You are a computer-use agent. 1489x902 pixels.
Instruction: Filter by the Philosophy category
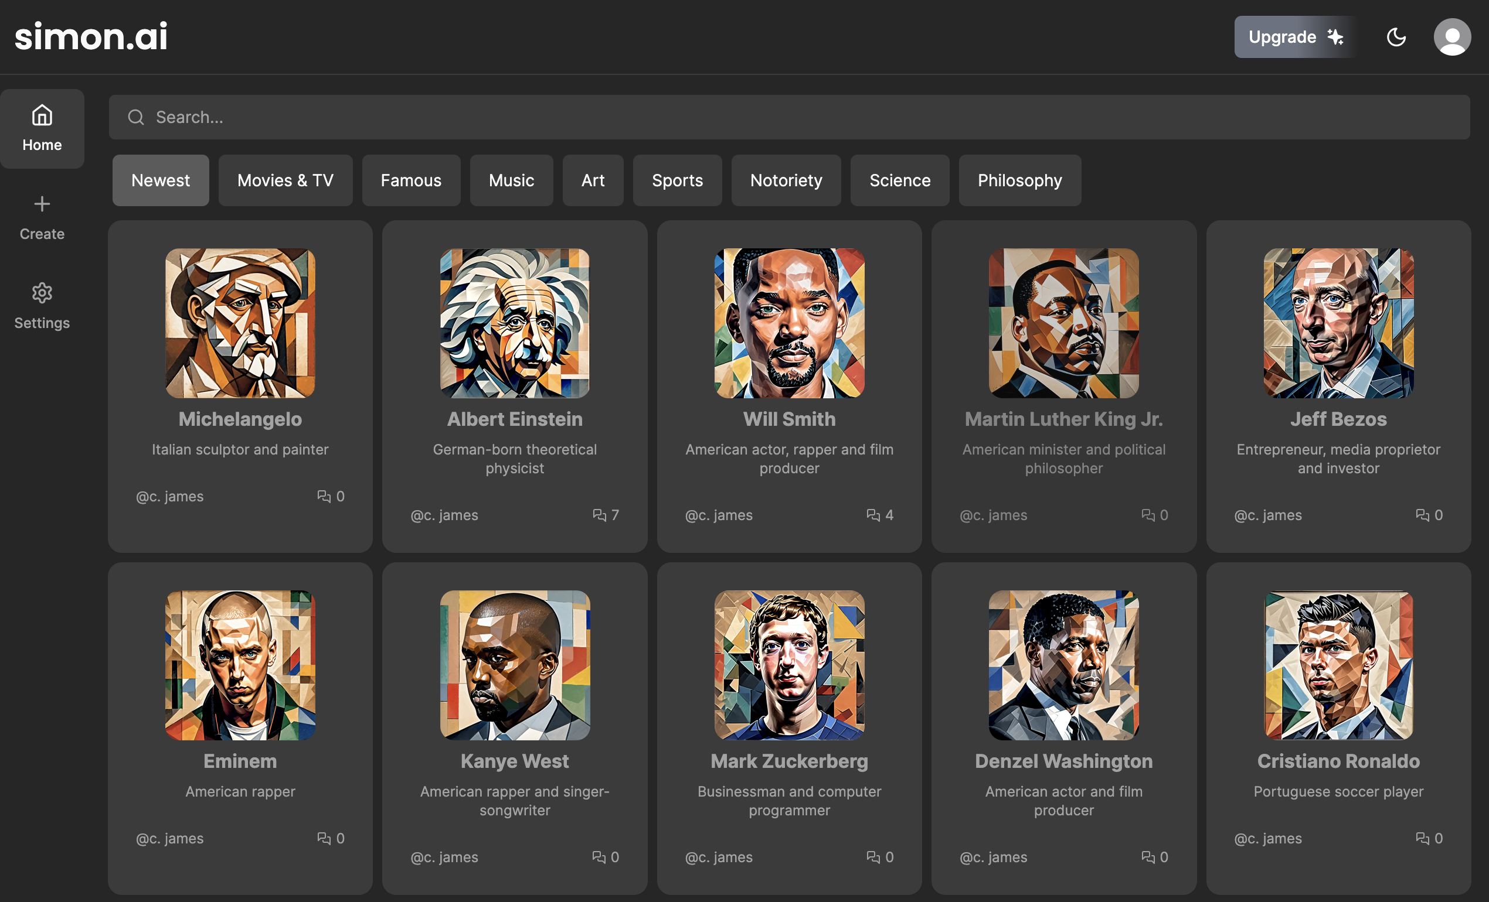click(x=1019, y=180)
